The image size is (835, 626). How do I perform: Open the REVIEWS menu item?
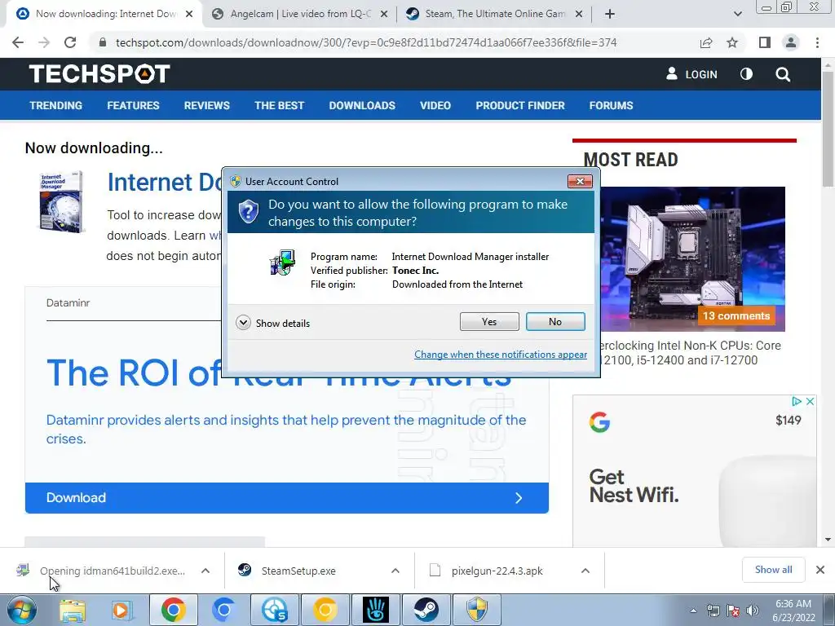pos(206,105)
